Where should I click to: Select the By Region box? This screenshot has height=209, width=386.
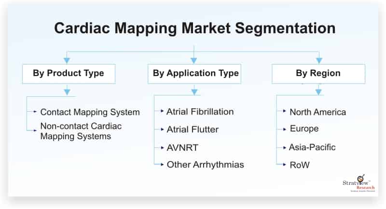point(318,74)
